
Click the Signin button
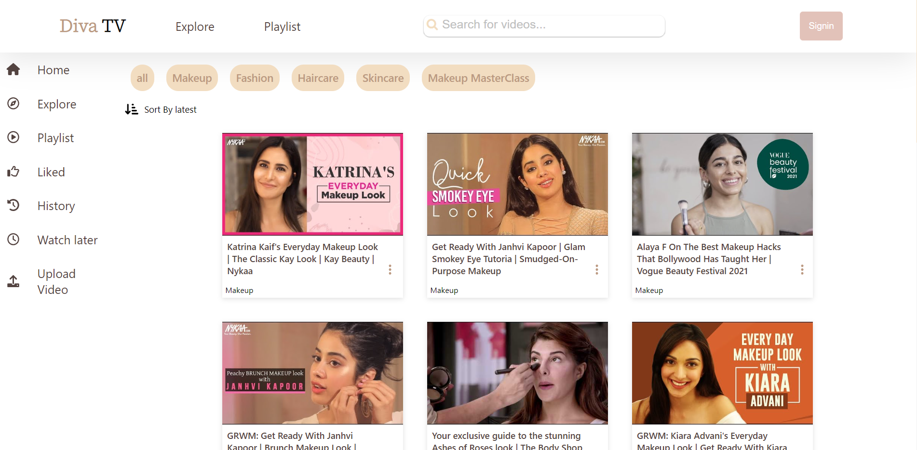pos(821,26)
